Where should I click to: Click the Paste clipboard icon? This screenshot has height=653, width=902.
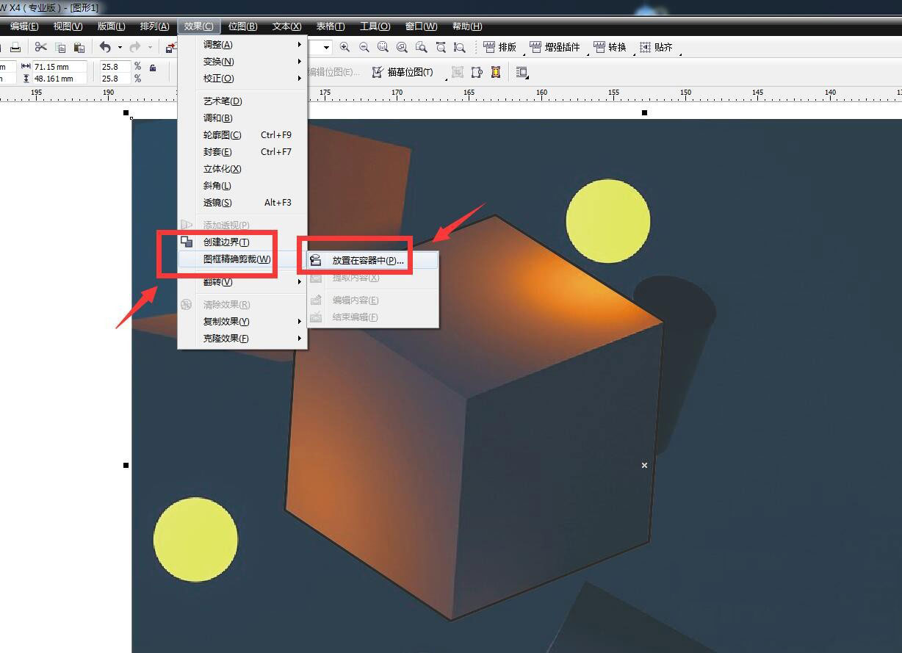[x=79, y=48]
